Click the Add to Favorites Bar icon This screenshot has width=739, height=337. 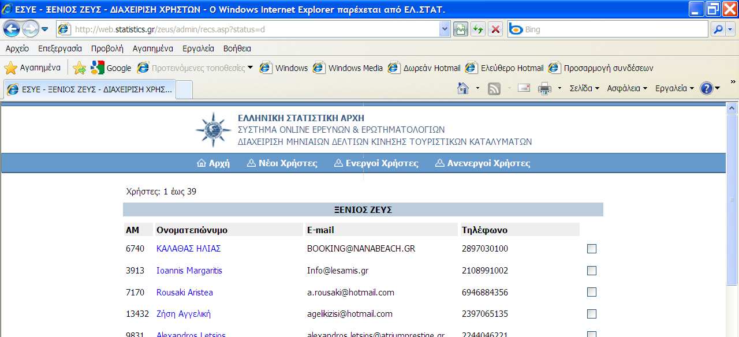pyautogui.click(x=80, y=68)
